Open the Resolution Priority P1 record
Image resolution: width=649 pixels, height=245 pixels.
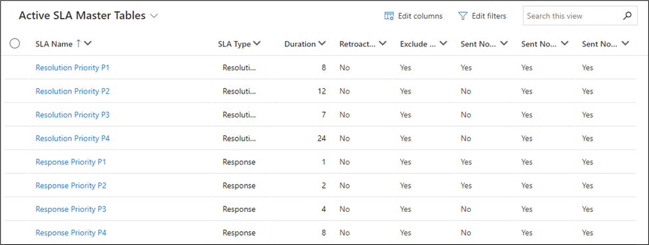coord(72,68)
